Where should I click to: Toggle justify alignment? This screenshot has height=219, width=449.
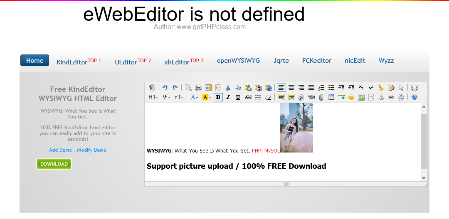click(x=311, y=88)
